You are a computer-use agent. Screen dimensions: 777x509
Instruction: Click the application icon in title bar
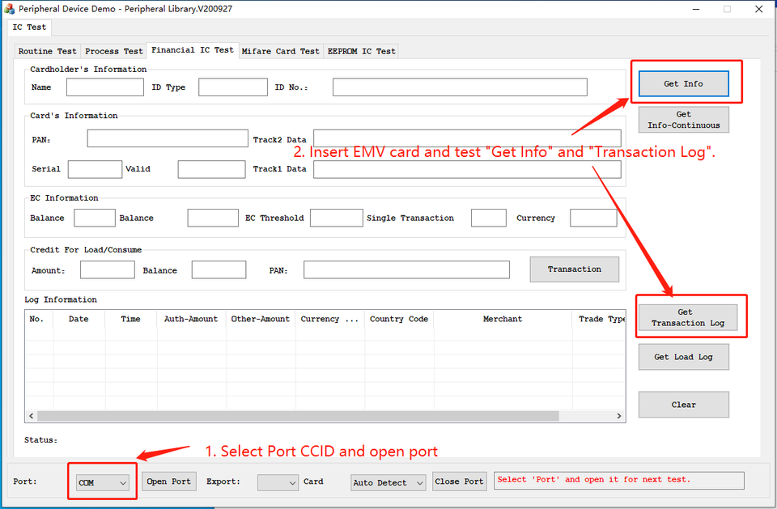click(10, 8)
